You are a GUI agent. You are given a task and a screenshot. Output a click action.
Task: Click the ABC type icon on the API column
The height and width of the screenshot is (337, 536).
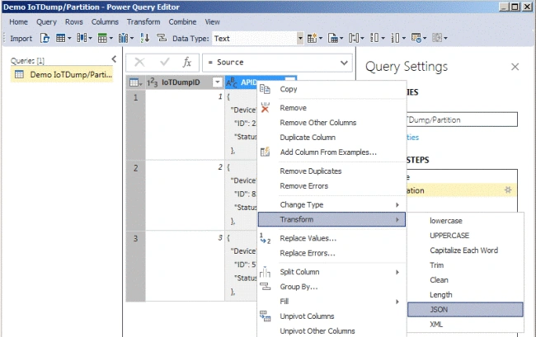coord(232,82)
